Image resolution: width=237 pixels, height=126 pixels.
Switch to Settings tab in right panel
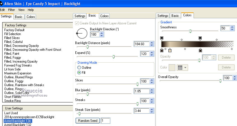(x=163, y=16)
